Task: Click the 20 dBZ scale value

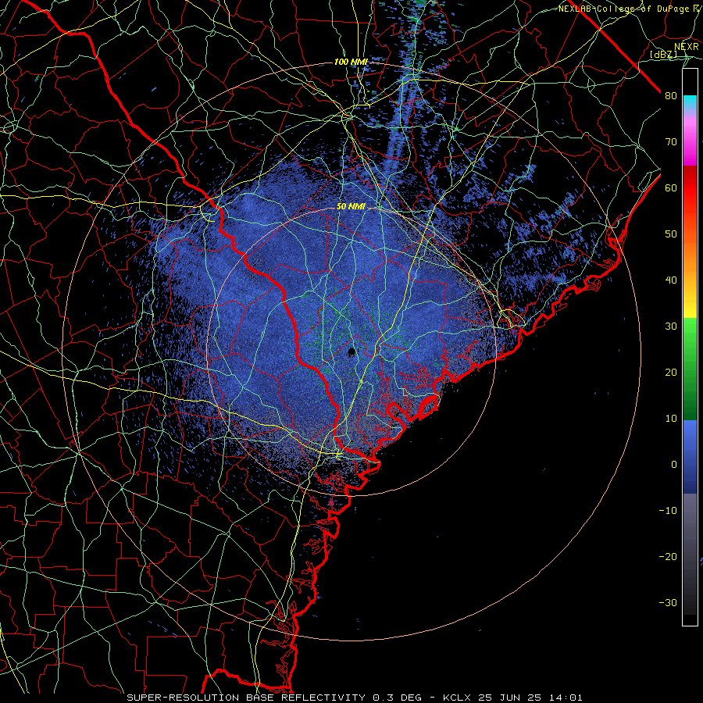Action: (671, 372)
